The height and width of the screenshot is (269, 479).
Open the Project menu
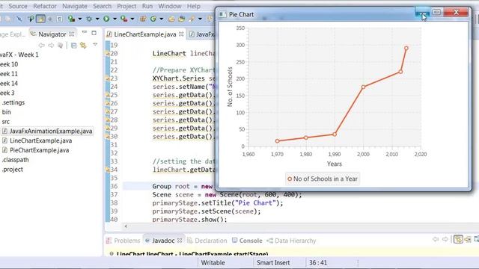tap(126, 6)
